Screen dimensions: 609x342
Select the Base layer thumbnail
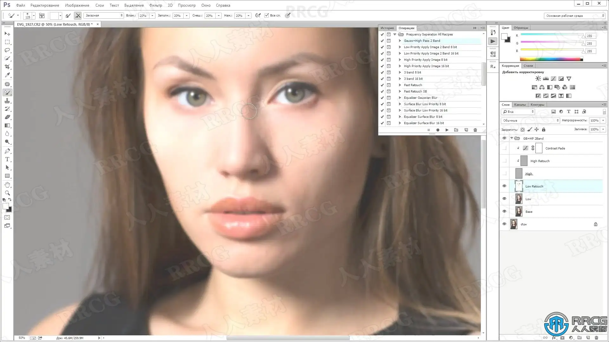click(519, 212)
